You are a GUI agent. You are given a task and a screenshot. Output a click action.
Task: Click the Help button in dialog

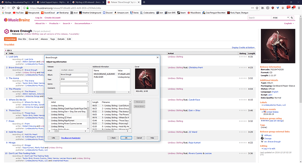pyautogui.click(x=152, y=138)
